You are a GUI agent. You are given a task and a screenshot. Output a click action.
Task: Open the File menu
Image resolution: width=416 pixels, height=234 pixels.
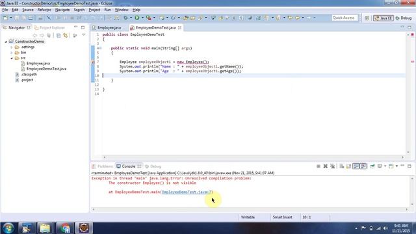(x=5, y=10)
